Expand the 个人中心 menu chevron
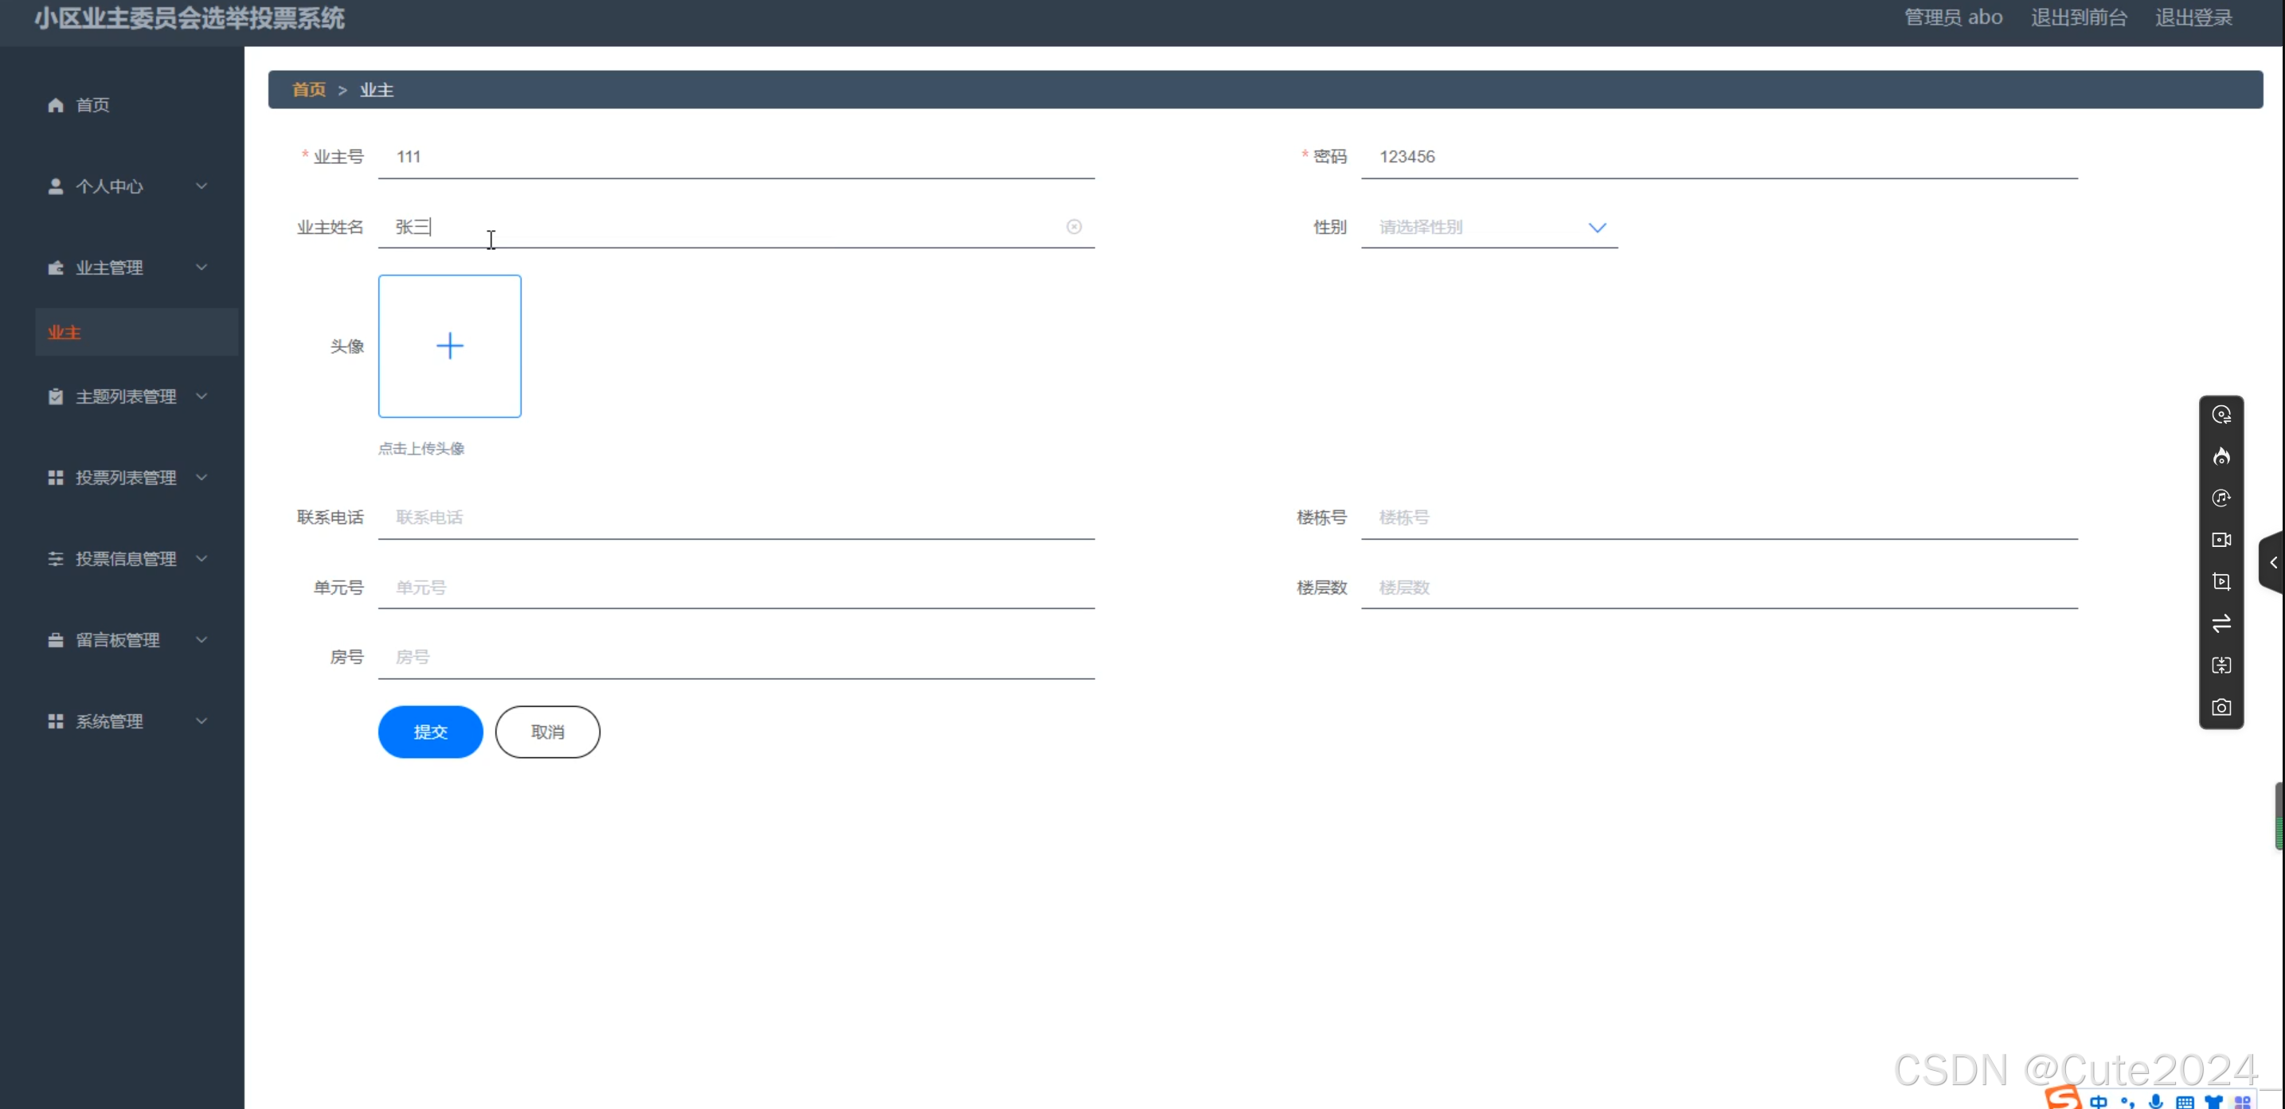Viewport: 2285px width, 1109px height. (202, 186)
